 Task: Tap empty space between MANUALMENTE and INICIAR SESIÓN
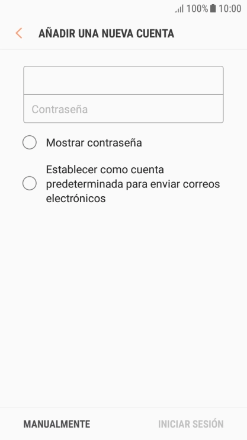point(124,424)
